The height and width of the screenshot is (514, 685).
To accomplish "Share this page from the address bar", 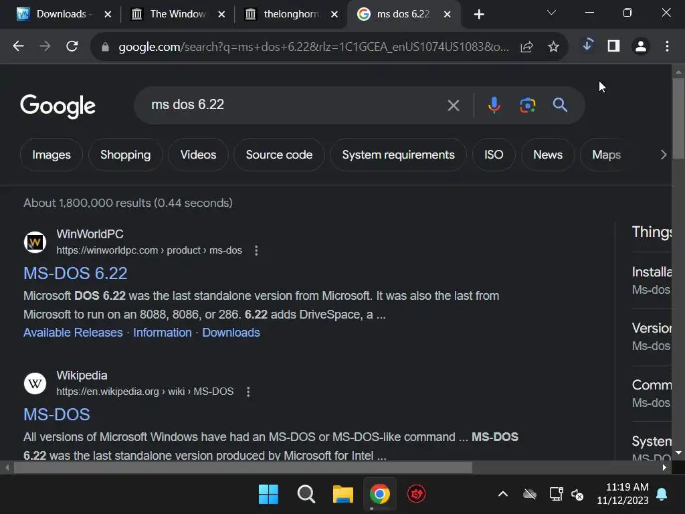I will pos(527,46).
